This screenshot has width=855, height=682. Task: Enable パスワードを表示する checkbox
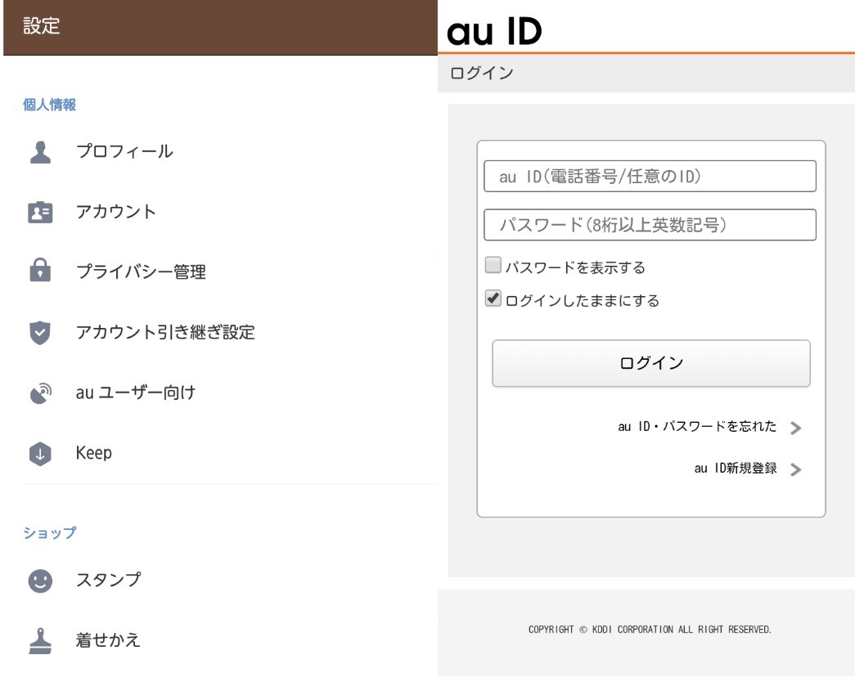(493, 266)
